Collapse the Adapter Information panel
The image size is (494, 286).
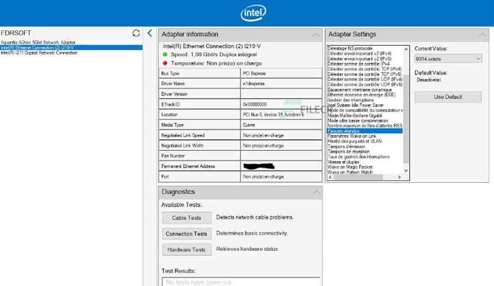316,35
